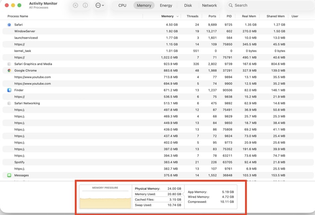Click the Search field

[270, 6]
